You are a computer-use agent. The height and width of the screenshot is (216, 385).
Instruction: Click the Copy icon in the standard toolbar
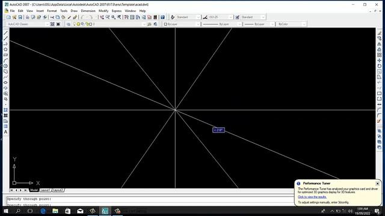[x=58, y=17]
